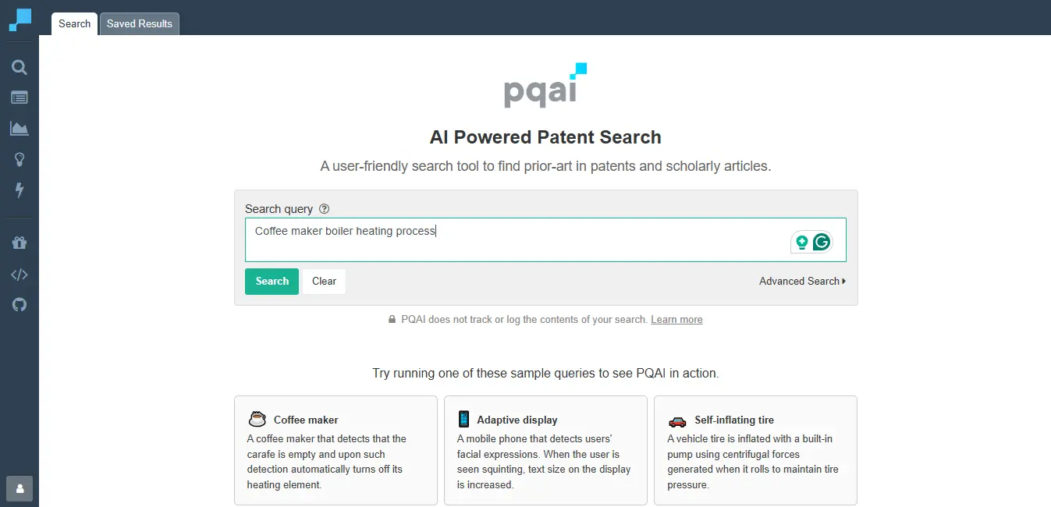Open the GitHub icon in sidebar
The height and width of the screenshot is (507, 1051).
(x=20, y=304)
